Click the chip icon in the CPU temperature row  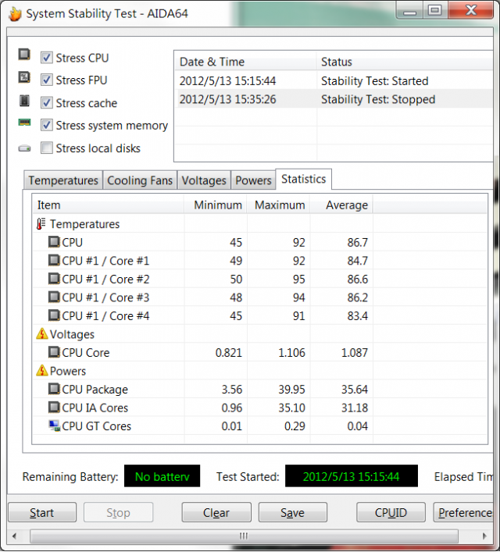54,242
